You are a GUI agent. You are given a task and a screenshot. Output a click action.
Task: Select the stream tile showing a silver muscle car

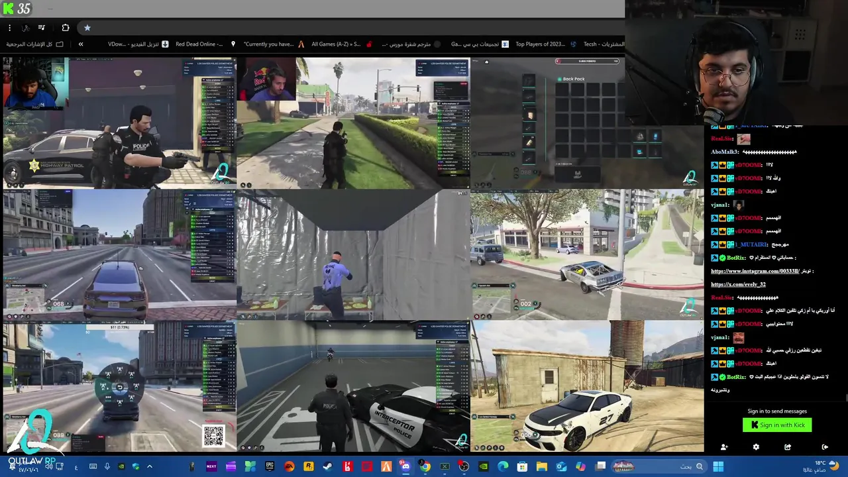coord(587,254)
